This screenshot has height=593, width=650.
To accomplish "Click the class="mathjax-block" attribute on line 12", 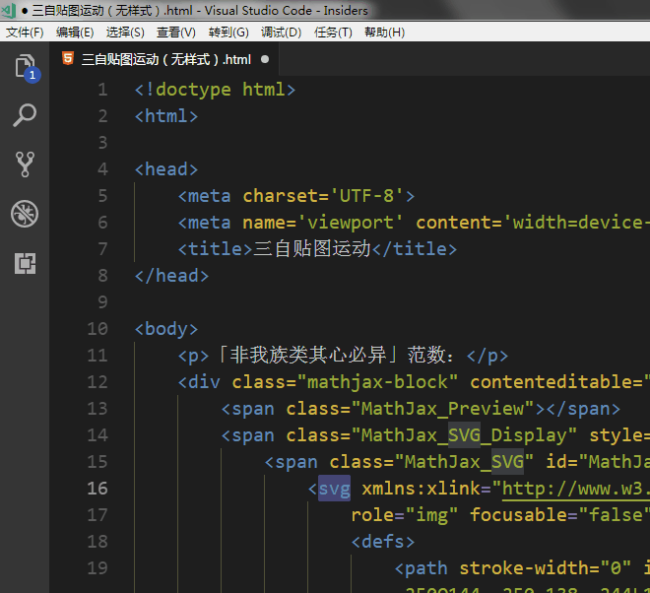I will pyautogui.click(x=345, y=382).
